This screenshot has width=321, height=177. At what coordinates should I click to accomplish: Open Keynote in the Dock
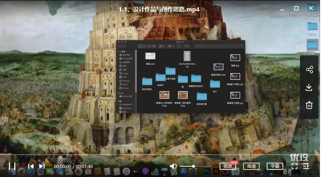(165, 172)
